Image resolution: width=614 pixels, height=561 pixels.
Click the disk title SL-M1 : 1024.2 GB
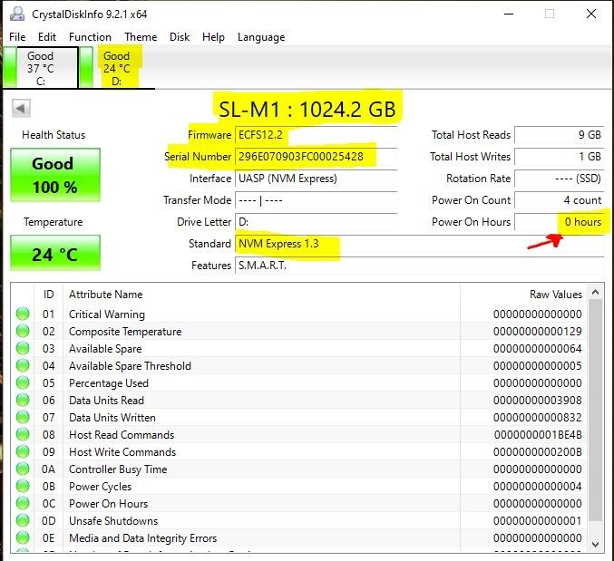(x=307, y=109)
